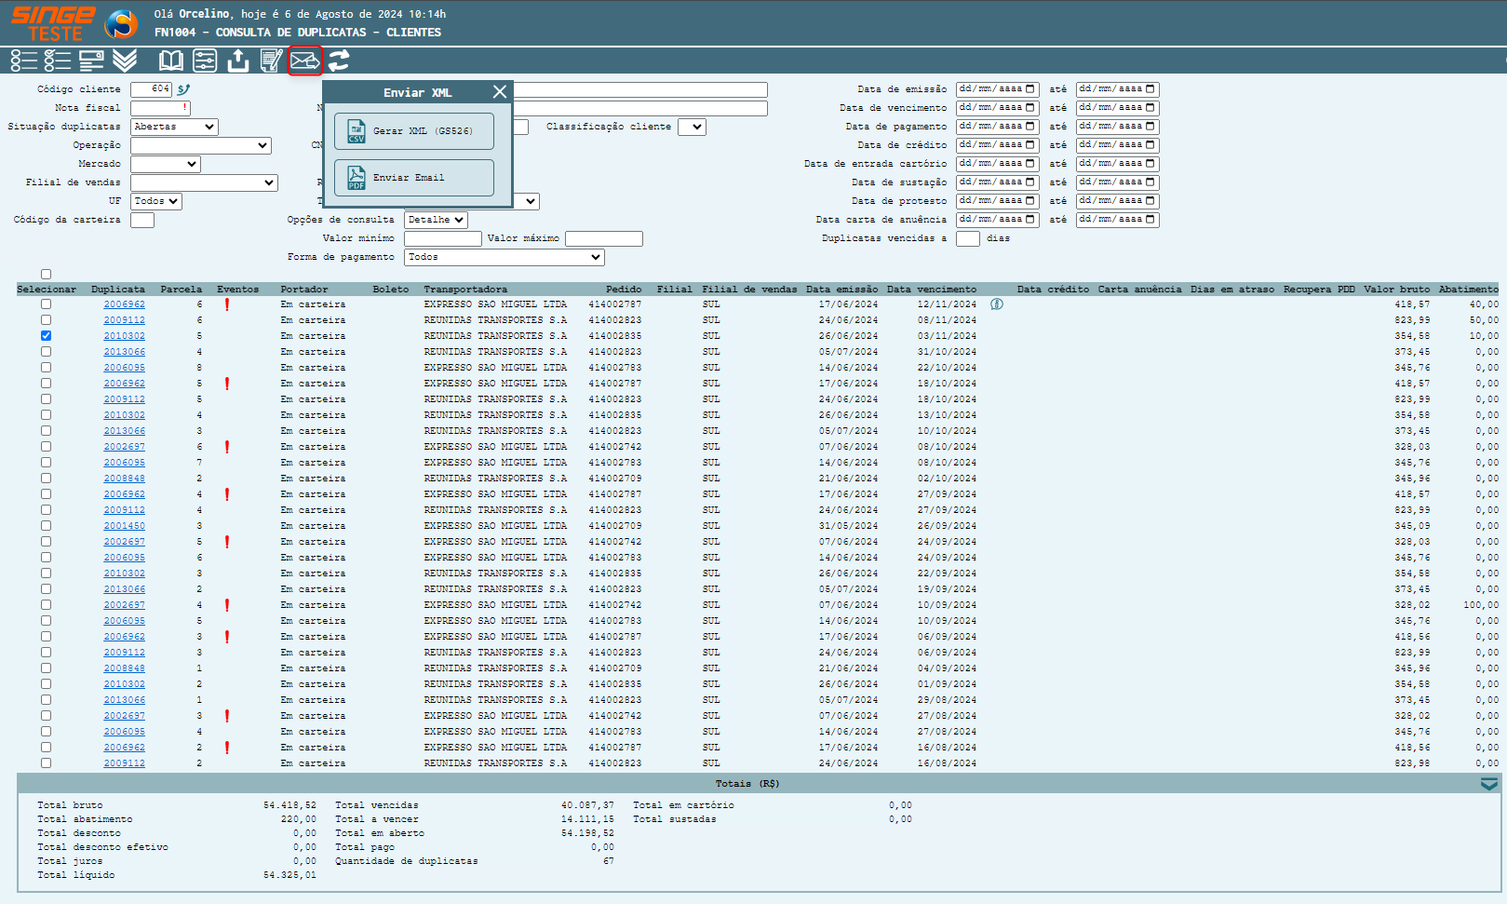Tick checkbox for duplicata 2013066 parcela 4
1507x904 pixels.
tap(47, 352)
